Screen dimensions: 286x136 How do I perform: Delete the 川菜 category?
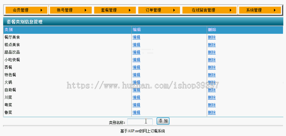tap(212, 97)
